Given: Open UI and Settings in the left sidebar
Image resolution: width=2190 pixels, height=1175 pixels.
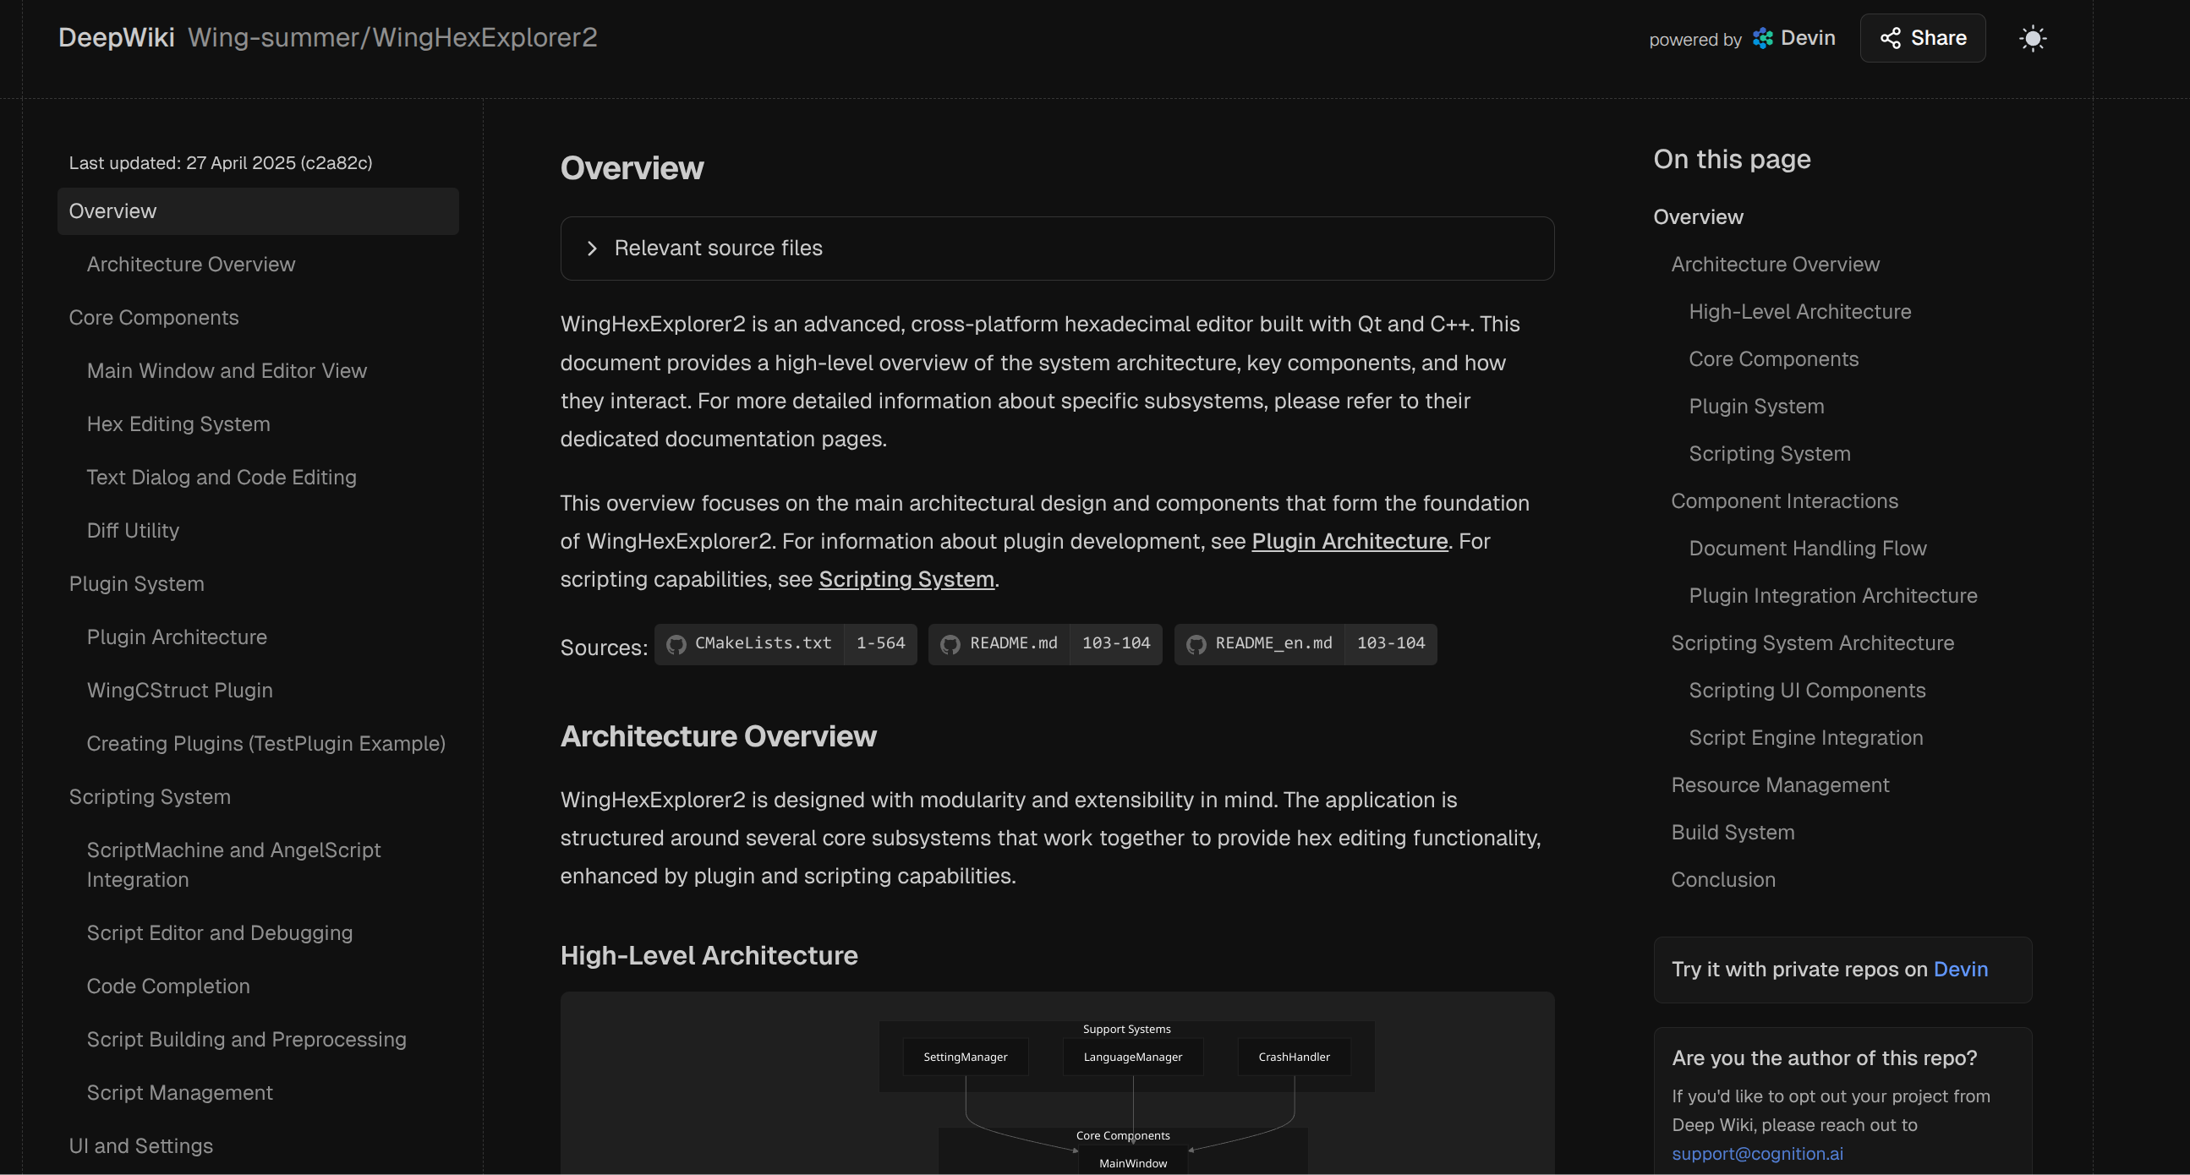Looking at the screenshot, I should 141,1146.
